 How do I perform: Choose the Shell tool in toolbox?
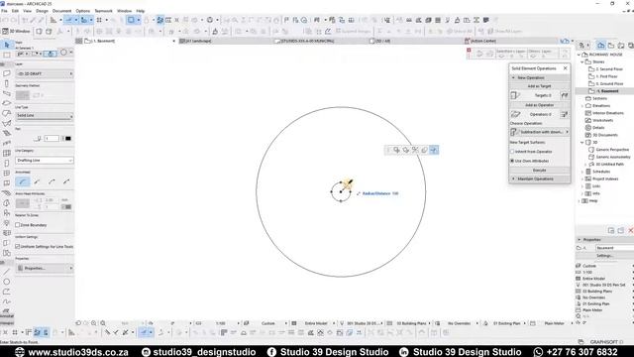tap(7, 123)
